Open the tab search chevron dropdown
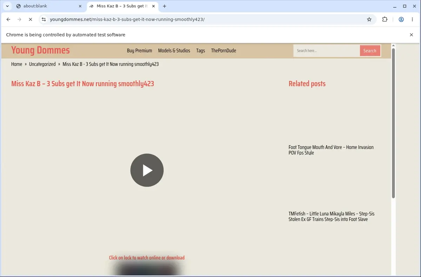The height and width of the screenshot is (277, 421). (7, 6)
